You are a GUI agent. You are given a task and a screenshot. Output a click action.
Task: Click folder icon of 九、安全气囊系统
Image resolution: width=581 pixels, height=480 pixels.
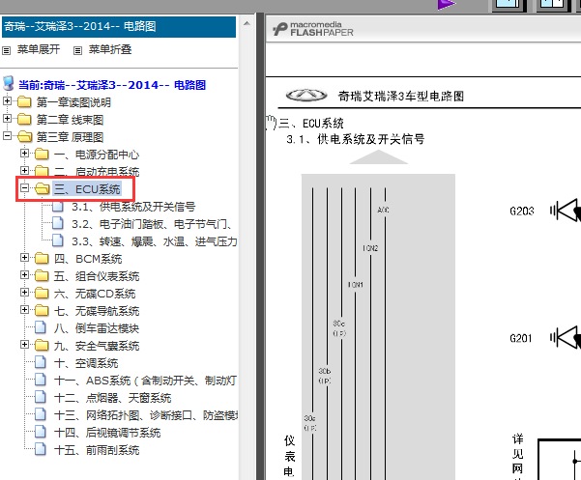(42, 346)
